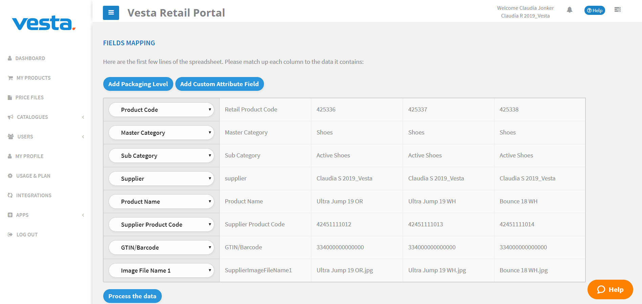Screen dimensions: 642x304
Task: Go to Dashboard in sidebar
Action: coord(30,58)
